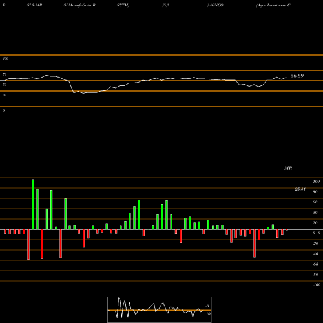Click the RSI axis label 30
The width and height of the screenshot is (323, 323).
pyautogui.click(x=5, y=95)
